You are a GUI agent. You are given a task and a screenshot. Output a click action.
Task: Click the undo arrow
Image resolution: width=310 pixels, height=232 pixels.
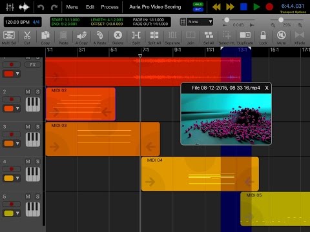point(41,8)
